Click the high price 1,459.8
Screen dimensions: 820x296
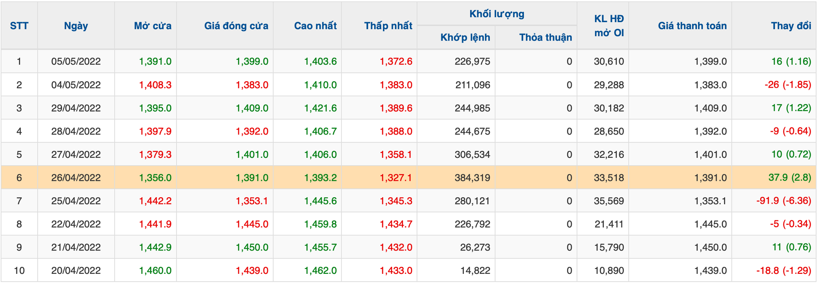(321, 224)
